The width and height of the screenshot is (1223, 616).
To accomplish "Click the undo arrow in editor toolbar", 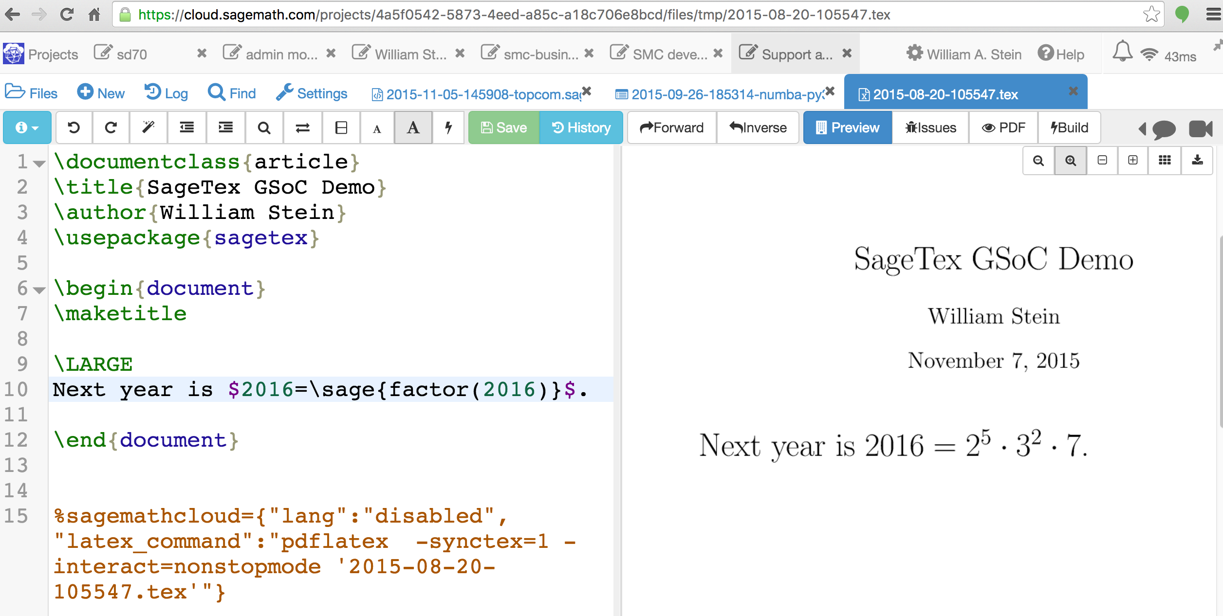I will 74,127.
